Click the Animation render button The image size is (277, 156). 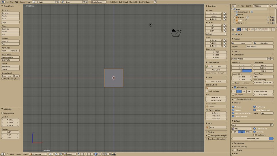[263, 43]
